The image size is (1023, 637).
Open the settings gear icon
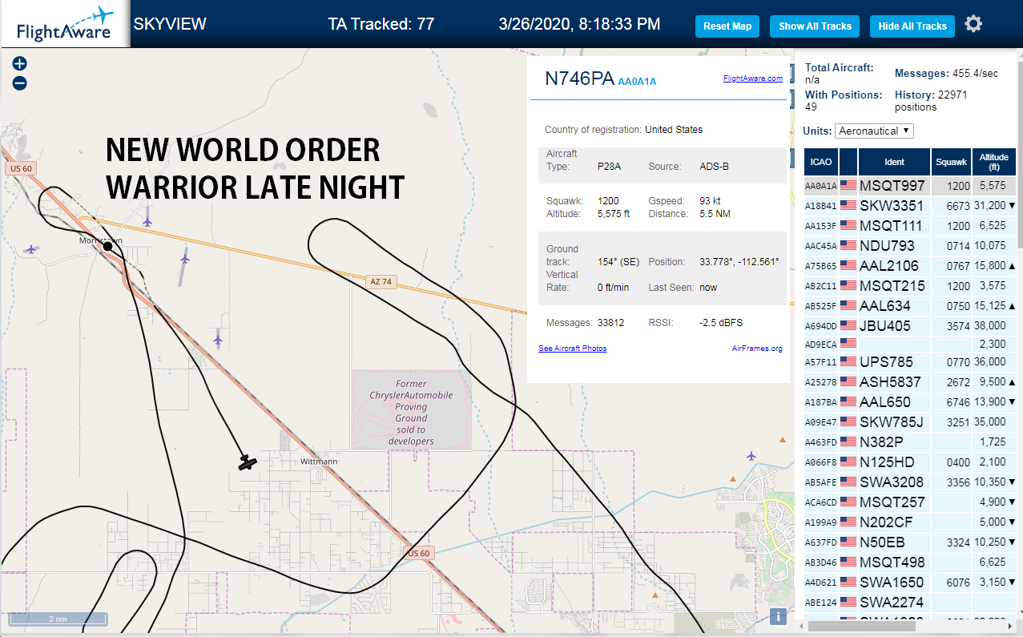pos(973,24)
